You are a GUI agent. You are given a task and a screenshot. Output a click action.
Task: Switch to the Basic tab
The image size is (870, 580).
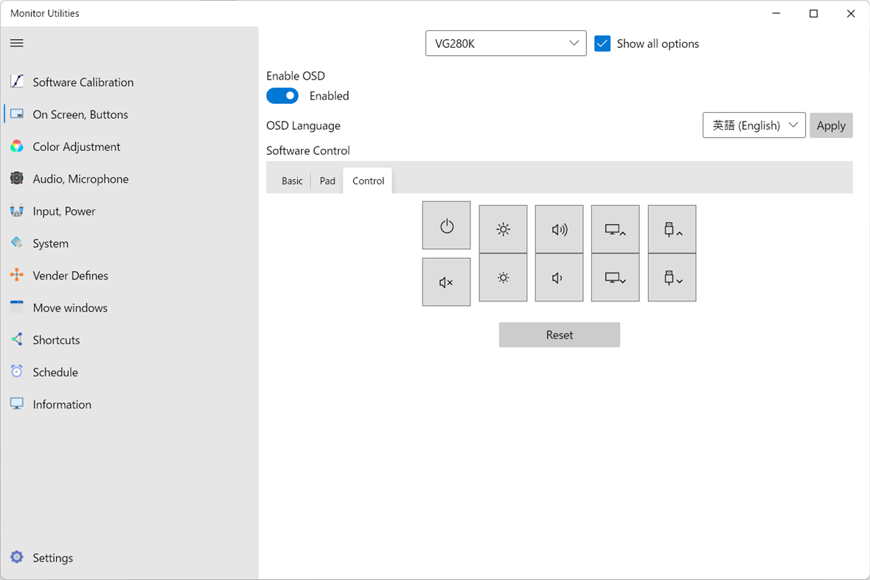[x=291, y=180]
